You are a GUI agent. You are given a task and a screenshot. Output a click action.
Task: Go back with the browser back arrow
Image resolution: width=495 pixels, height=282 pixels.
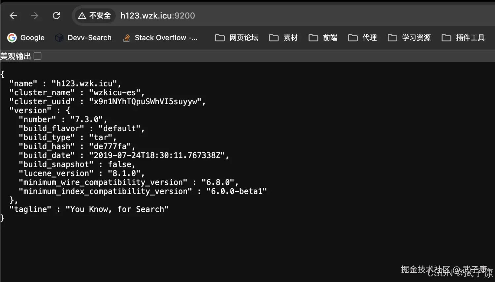coord(13,16)
